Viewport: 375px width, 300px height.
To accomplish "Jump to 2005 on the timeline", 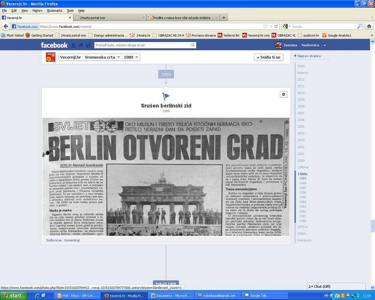I will (x=301, y=127).
